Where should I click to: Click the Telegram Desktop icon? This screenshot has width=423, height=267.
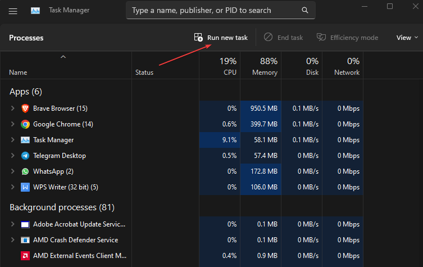click(x=25, y=156)
